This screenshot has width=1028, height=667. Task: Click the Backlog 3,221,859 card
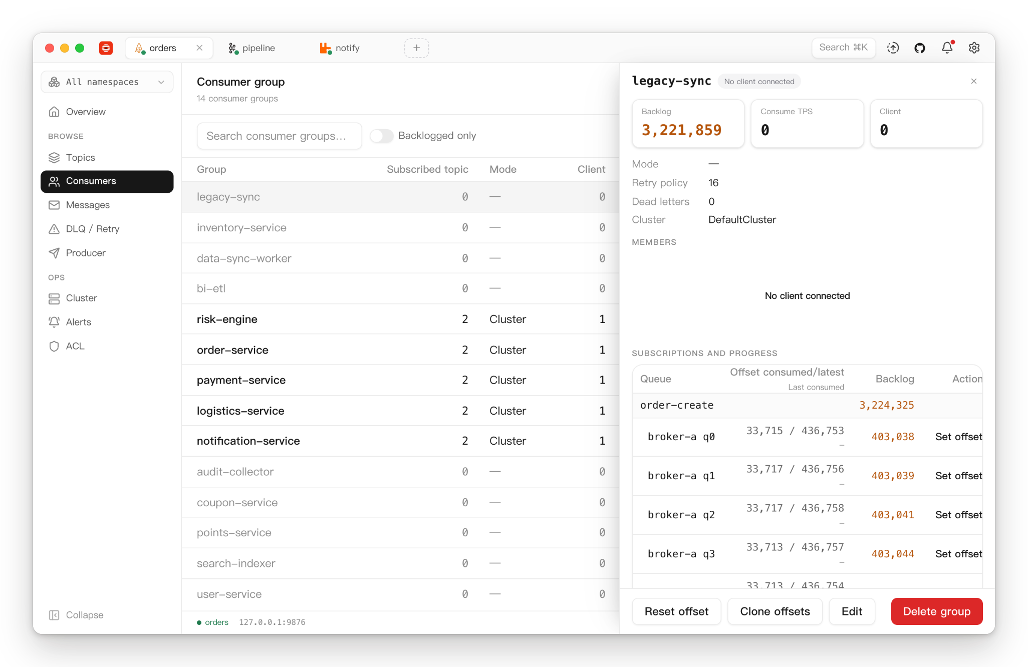[688, 124]
